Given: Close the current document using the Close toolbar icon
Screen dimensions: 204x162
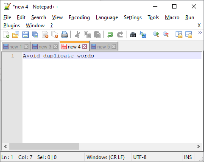Looking at the screenshot, I should [x=45, y=34].
